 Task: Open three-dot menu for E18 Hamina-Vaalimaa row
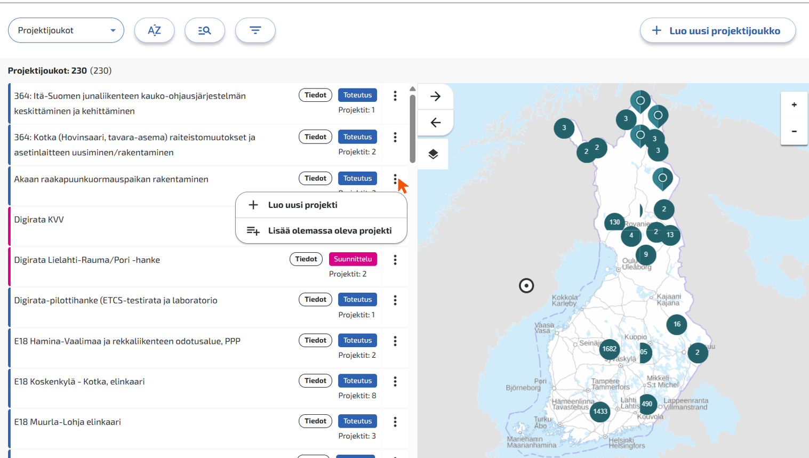pos(395,341)
